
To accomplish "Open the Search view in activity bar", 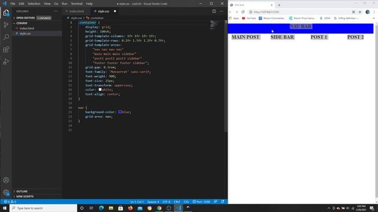I will [6, 37].
